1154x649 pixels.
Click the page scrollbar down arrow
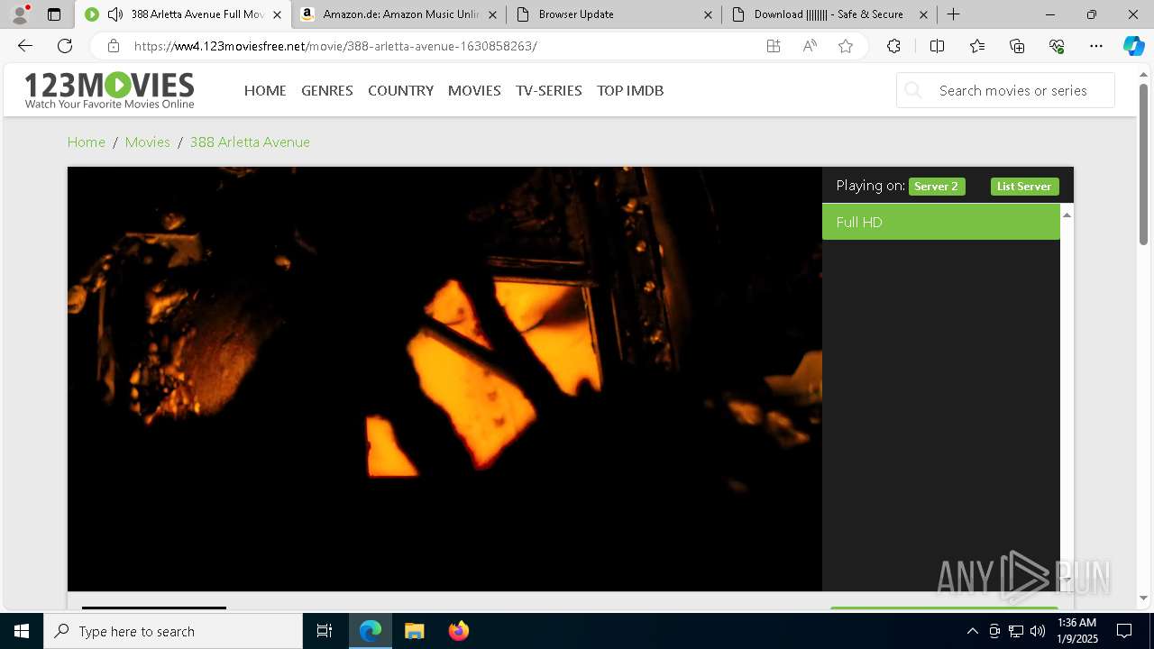click(1144, 598)
